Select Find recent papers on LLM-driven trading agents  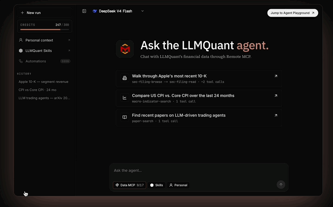199,118
